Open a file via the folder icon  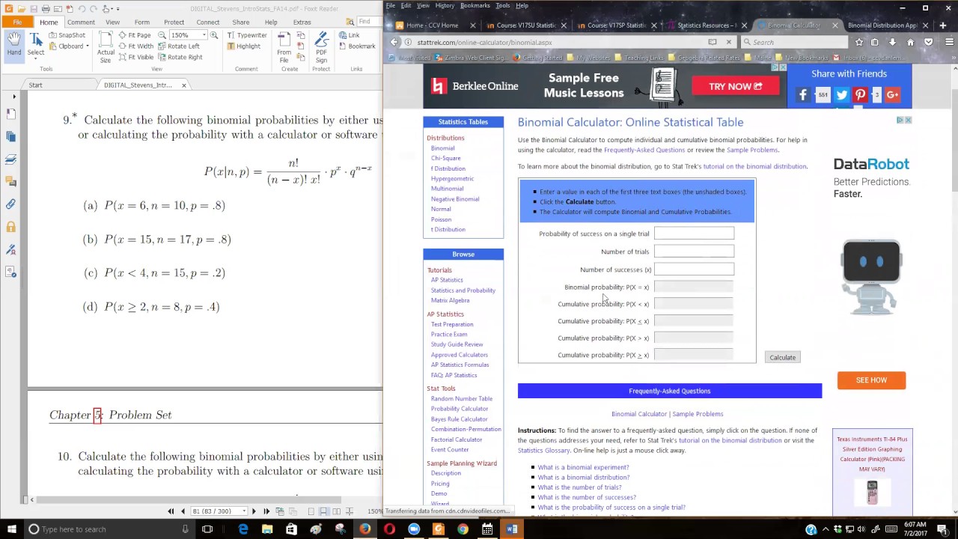pyautogui.click(x=22, y=9)
